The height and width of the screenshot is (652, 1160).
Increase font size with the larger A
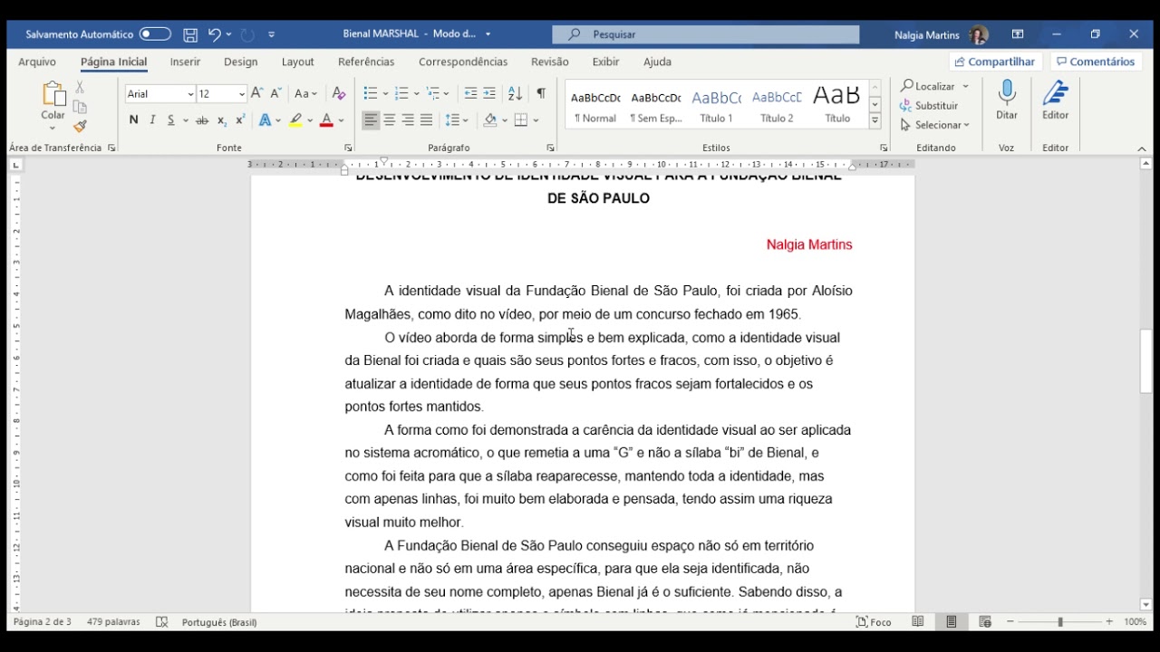[x=257, y=93]
